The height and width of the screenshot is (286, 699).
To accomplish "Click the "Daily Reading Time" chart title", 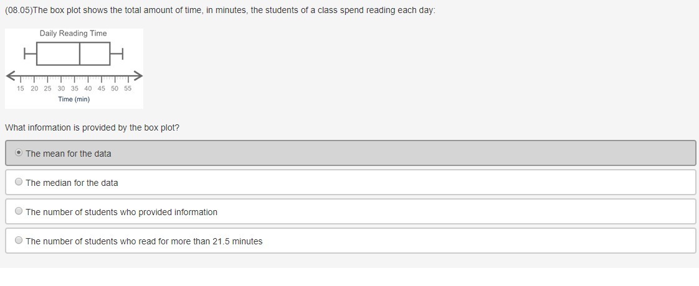I will coord(73,34).
